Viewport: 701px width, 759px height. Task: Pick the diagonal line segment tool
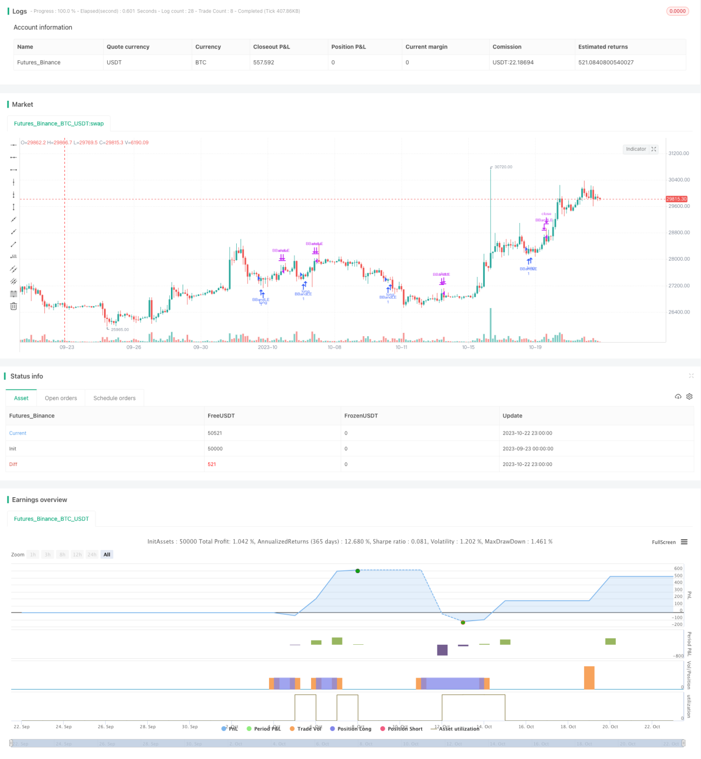pyautogui.click(x=13, y=244)
